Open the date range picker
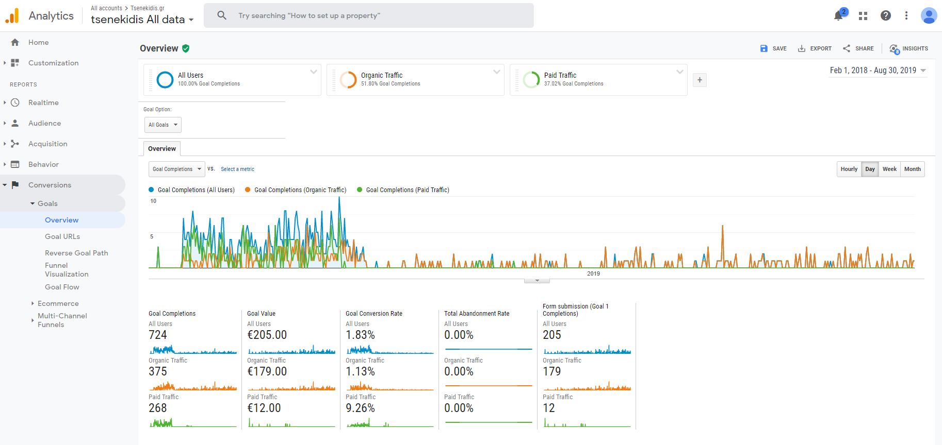 point(878,71)
